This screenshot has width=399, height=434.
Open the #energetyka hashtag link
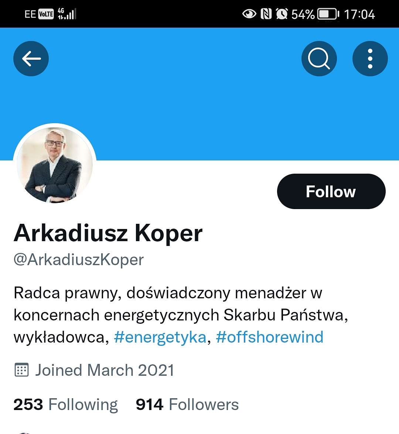coord(160,337)
